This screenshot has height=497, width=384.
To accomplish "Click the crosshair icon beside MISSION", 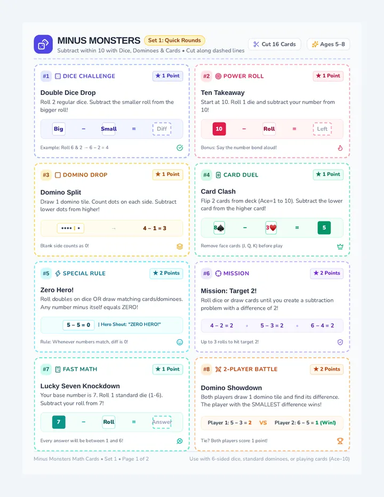I will pos(218,274).
